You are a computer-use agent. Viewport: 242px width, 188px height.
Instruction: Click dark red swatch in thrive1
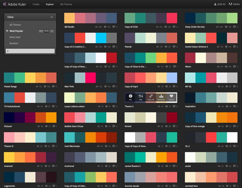[x=172, y=117]
